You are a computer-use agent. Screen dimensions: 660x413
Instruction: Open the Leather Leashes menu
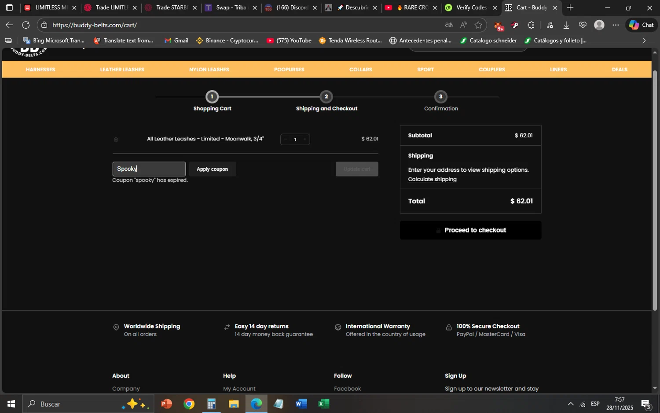pos(122,70)
